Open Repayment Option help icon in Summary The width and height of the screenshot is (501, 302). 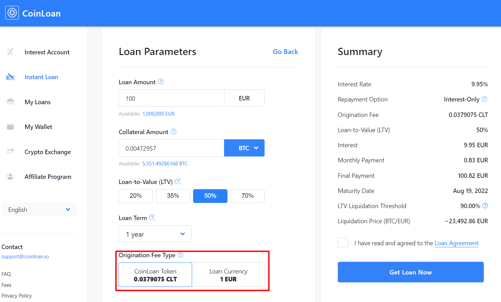(x=485, y=99)
